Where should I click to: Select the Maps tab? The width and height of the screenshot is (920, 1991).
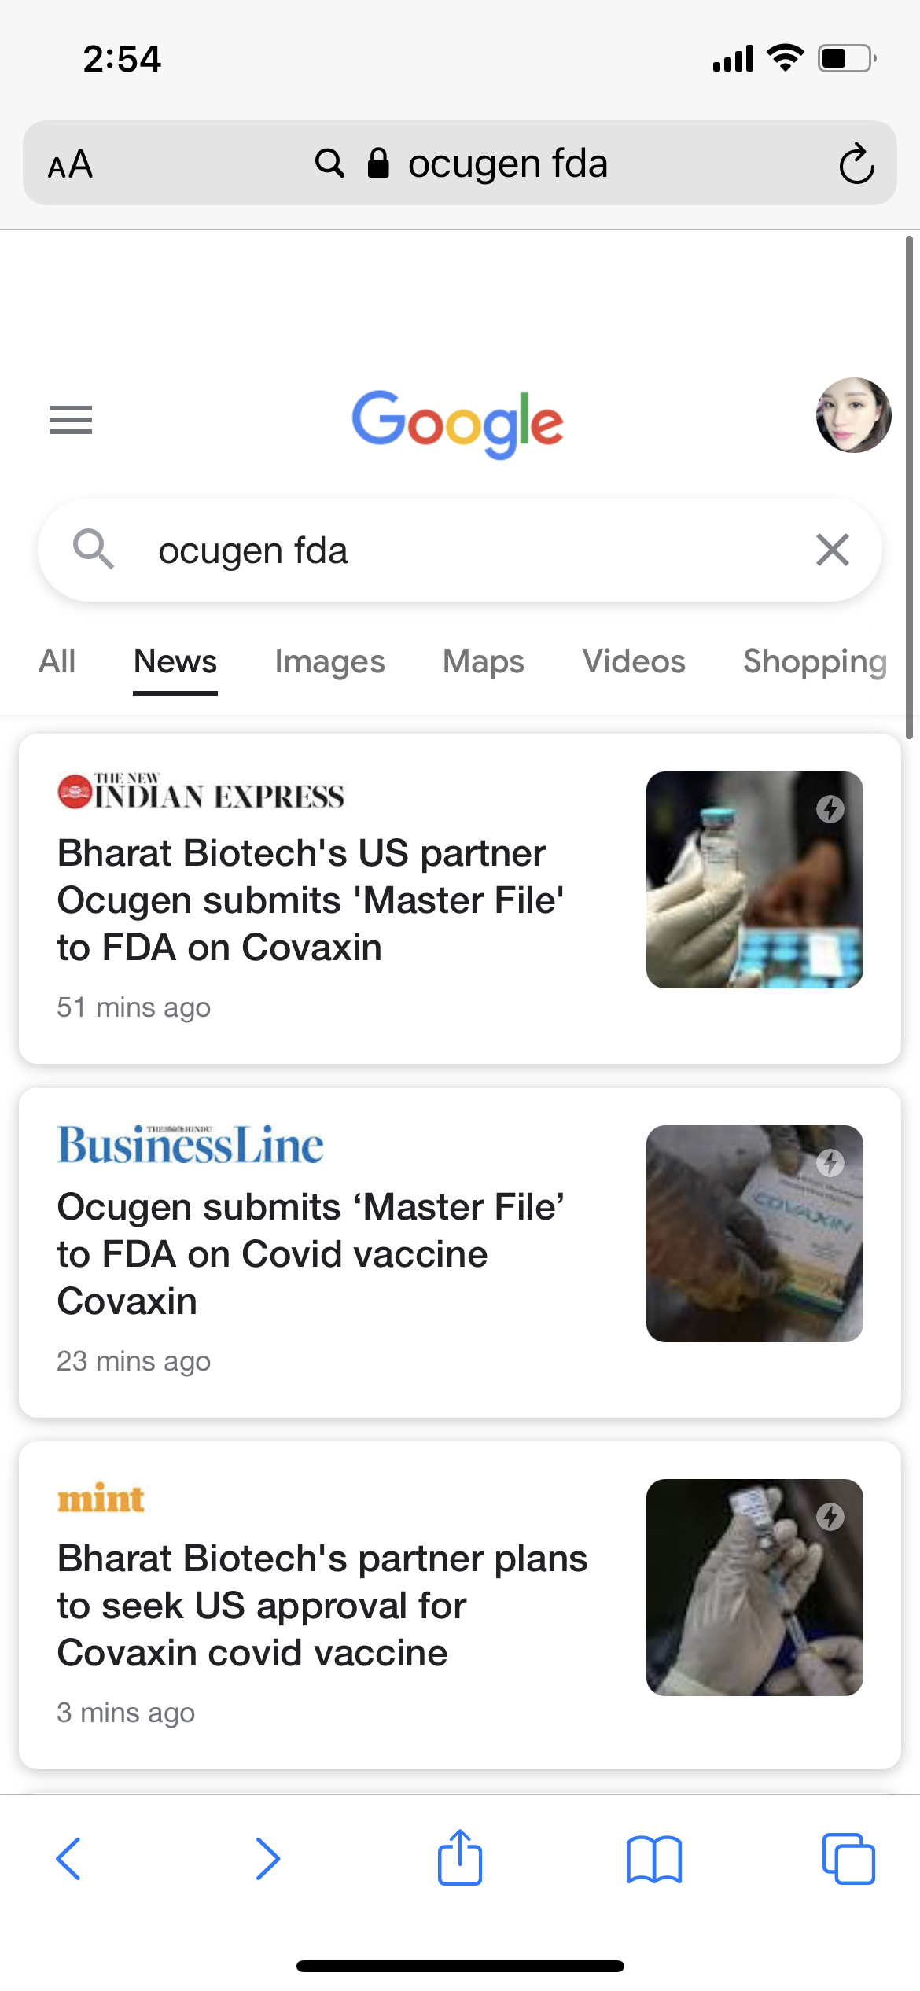click(483, 661)
